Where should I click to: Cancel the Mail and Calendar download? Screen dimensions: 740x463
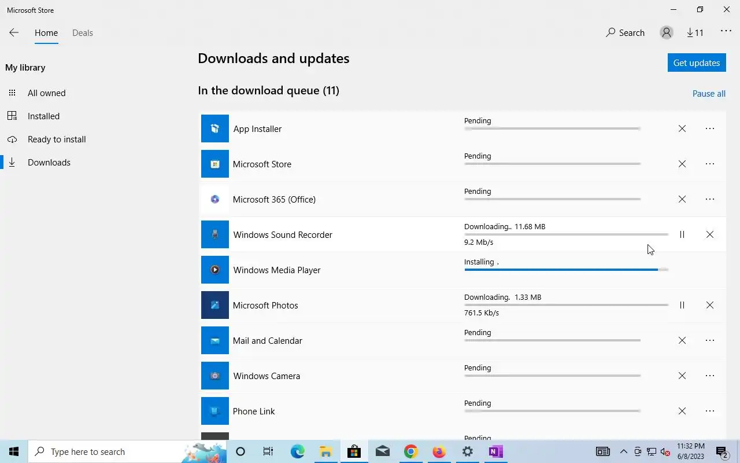682,340
